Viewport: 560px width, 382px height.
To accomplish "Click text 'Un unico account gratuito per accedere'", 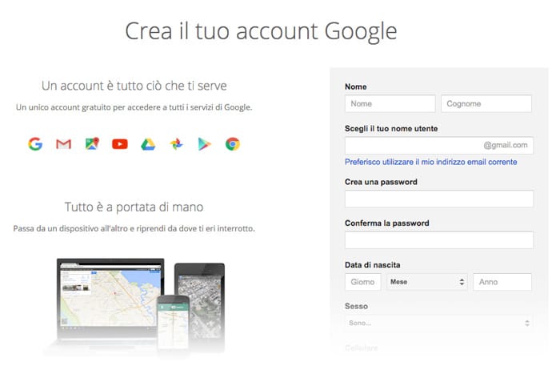I will tap(88, 107).
